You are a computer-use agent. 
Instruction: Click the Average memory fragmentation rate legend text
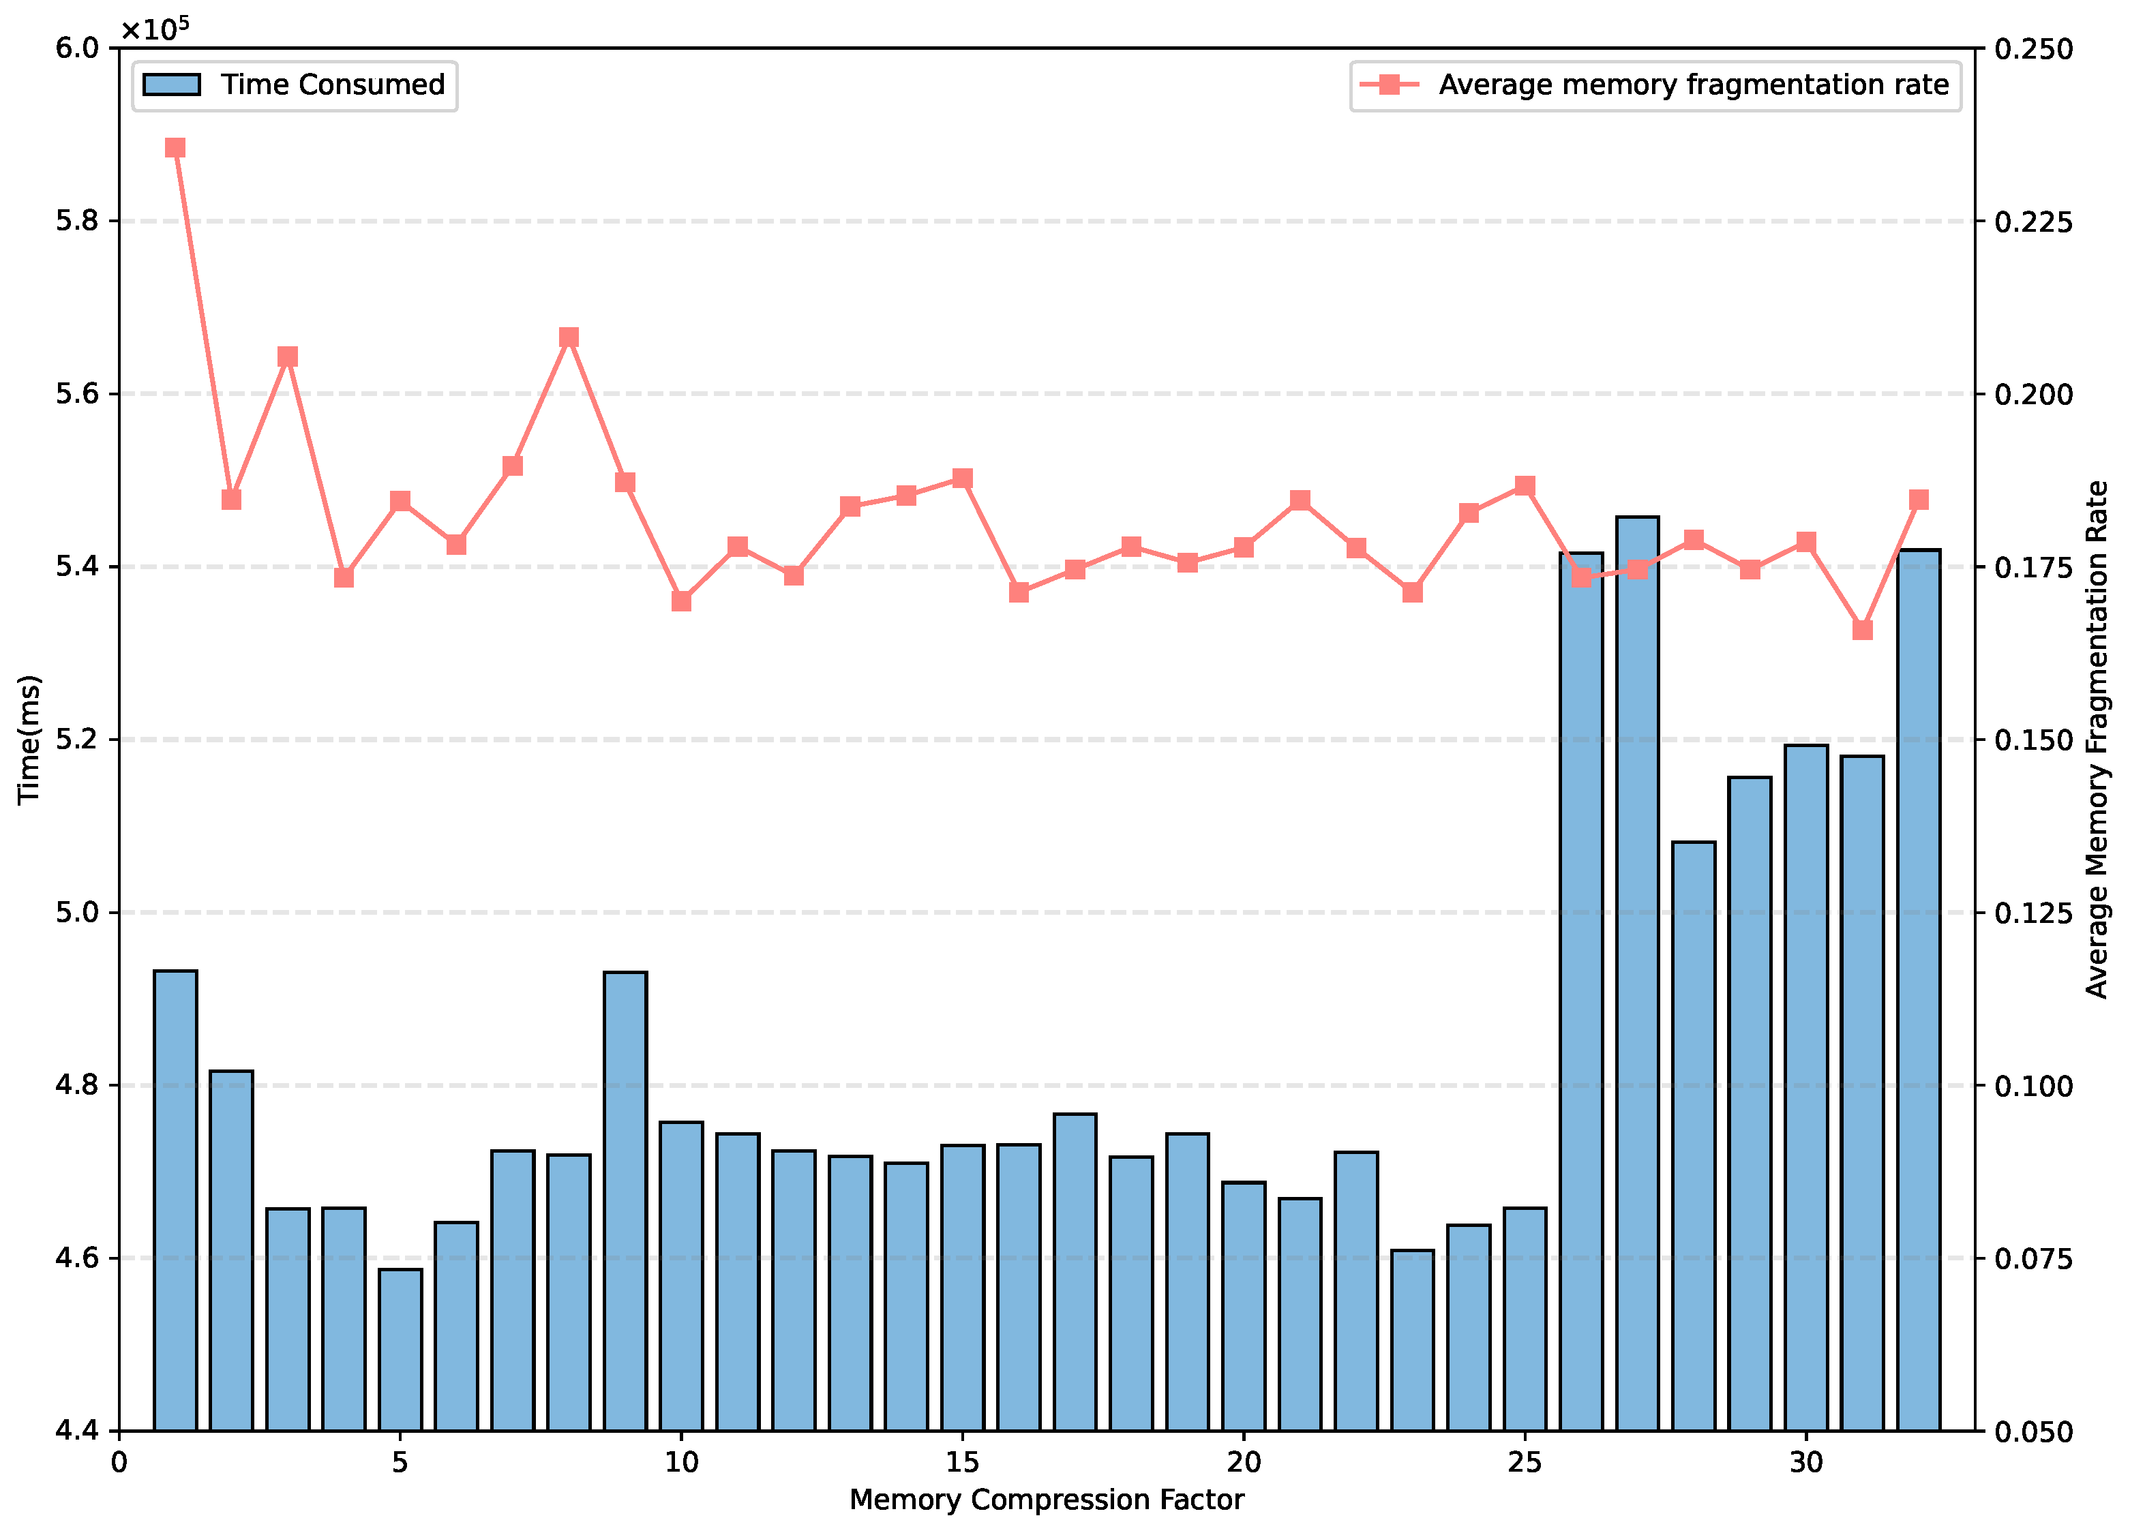click(1693, 85)
